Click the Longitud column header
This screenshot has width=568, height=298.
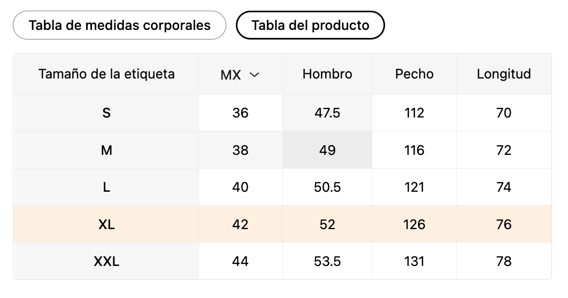click(504, 74)
